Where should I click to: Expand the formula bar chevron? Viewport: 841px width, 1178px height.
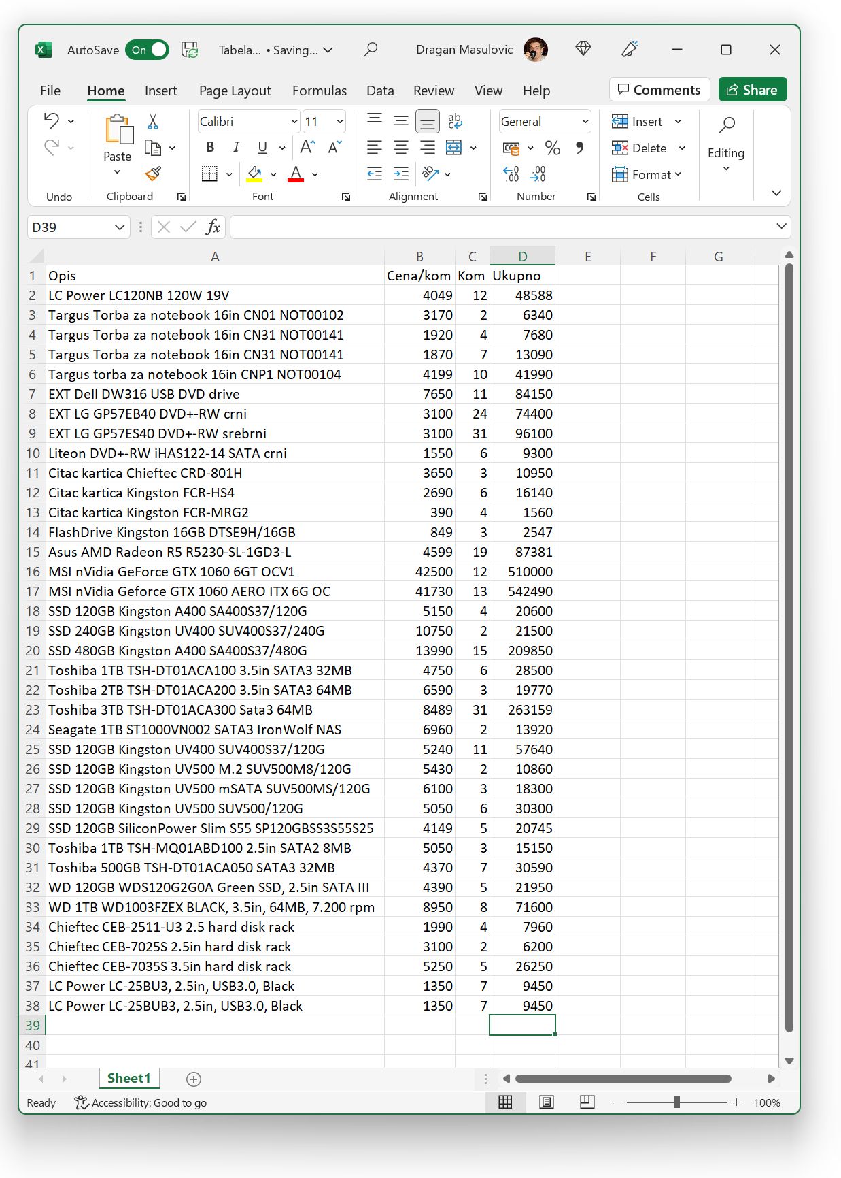pyautogui.click(x=781, y=226)
